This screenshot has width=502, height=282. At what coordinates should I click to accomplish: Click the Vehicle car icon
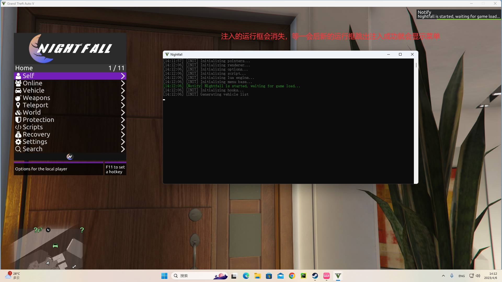click(x=18, y=91)
